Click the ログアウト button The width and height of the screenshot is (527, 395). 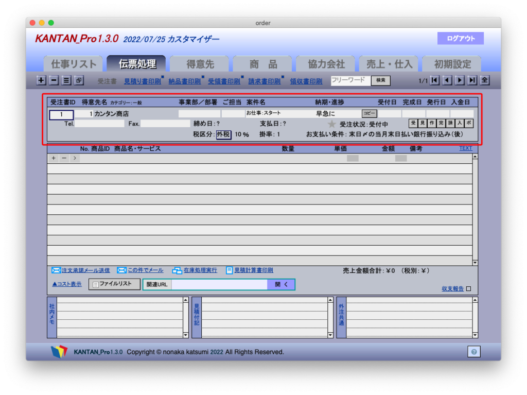[461, 38]
